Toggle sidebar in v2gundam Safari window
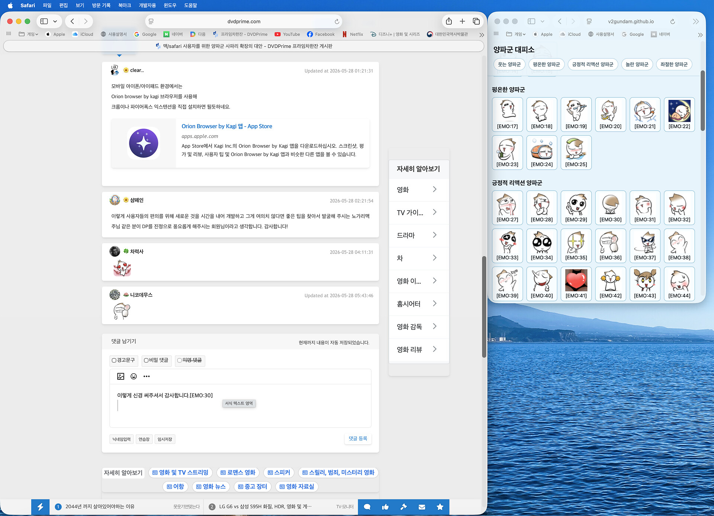The image size is (714, 516). [x=531, y=22]
